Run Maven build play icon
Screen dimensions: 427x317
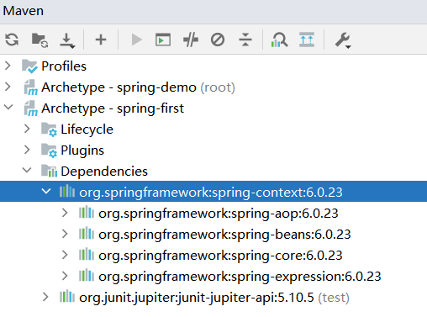coord(136,40)
